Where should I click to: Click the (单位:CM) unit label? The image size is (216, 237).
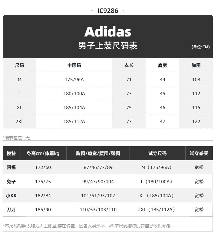coord(200,47)
